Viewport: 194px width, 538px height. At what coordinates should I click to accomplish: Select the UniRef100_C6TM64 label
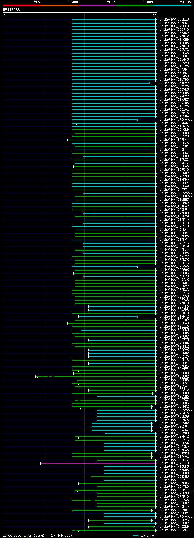point(174,240)
